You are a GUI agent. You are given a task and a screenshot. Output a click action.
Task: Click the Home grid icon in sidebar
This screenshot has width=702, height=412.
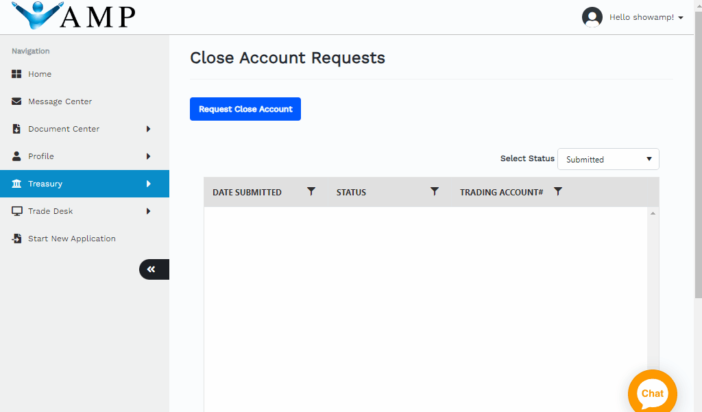click(x=17, y=74)
